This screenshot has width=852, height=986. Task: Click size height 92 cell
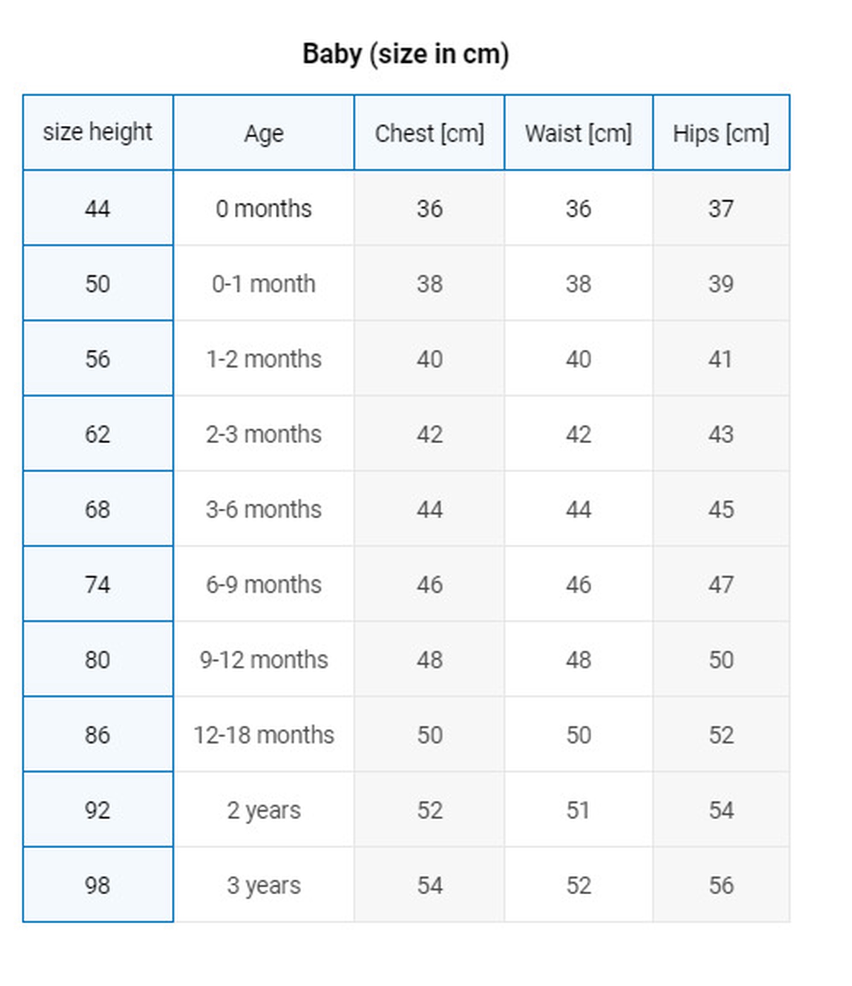click(98, 810)
